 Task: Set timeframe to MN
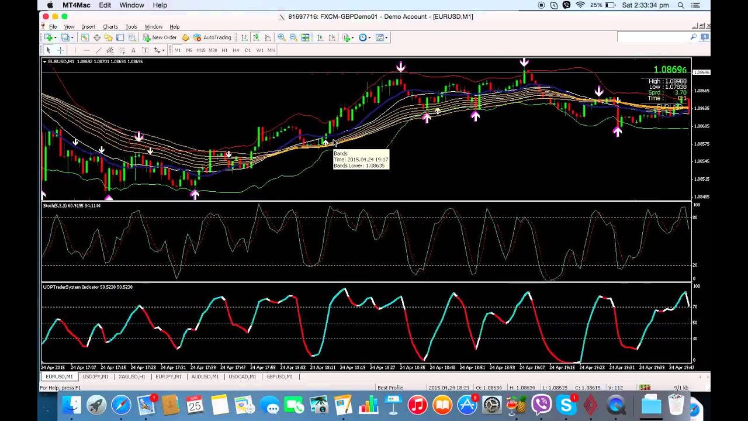coord(271,50)
